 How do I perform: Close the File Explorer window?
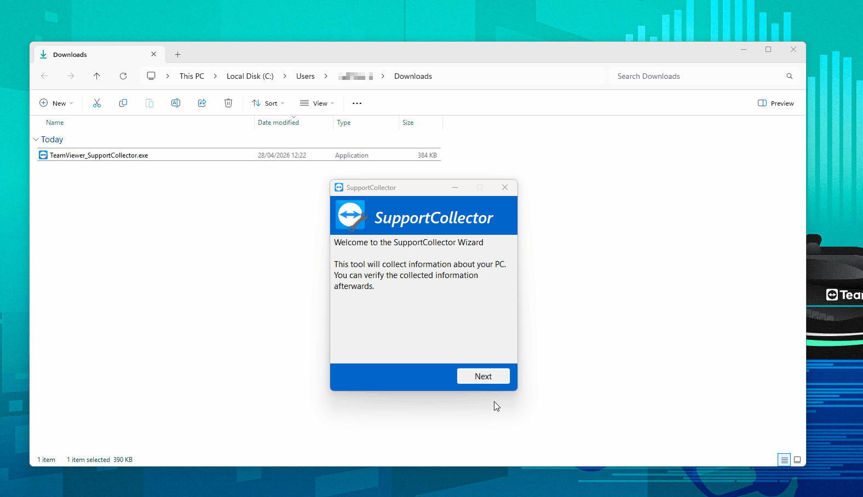793,49
